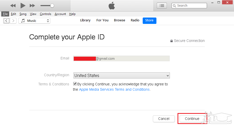Open Apple Media Services Terms and Conditions link
This screenshot has height=126, width=234.
114,89
